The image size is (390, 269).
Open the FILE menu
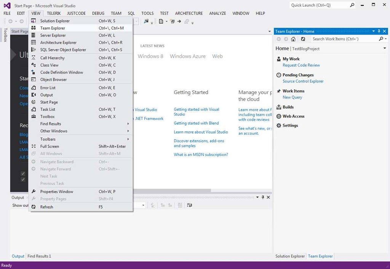click(7, 13)
